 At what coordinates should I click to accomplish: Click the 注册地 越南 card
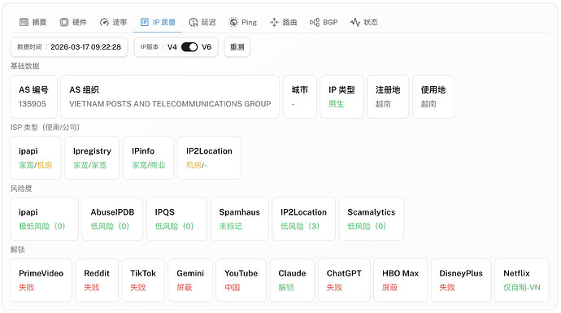[x=388, y=97]
